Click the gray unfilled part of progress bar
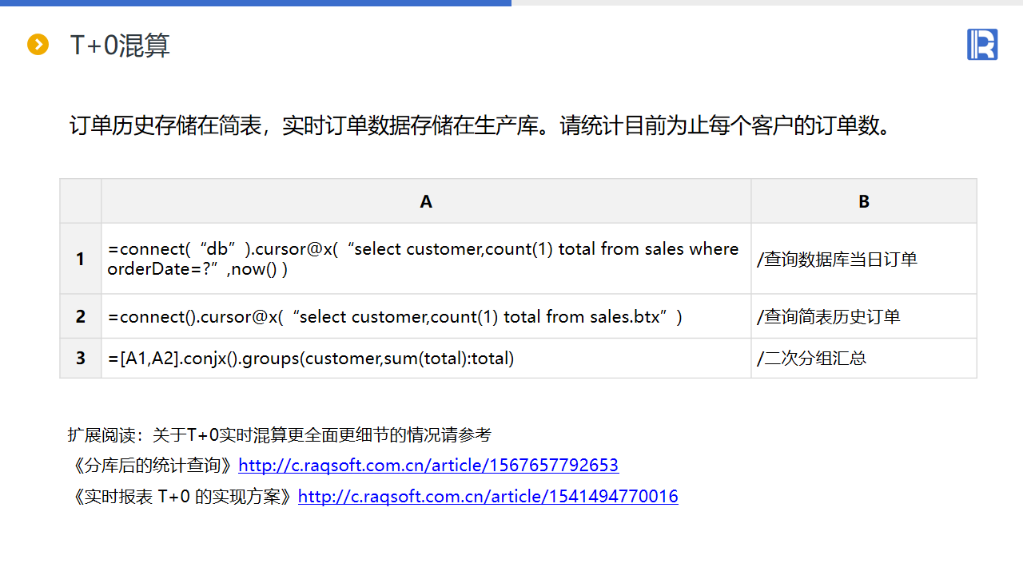This screenshot has height=575, width=1023. click(767, 3)
